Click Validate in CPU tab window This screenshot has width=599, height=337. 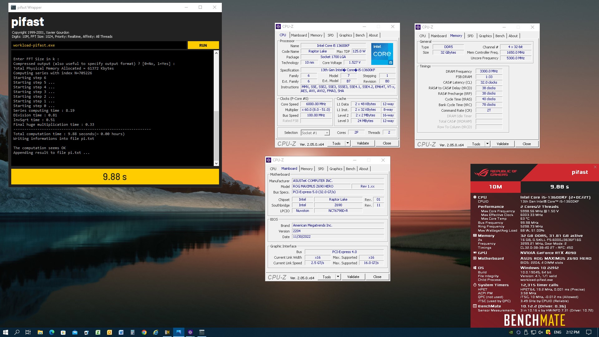[x=363, y=143]
